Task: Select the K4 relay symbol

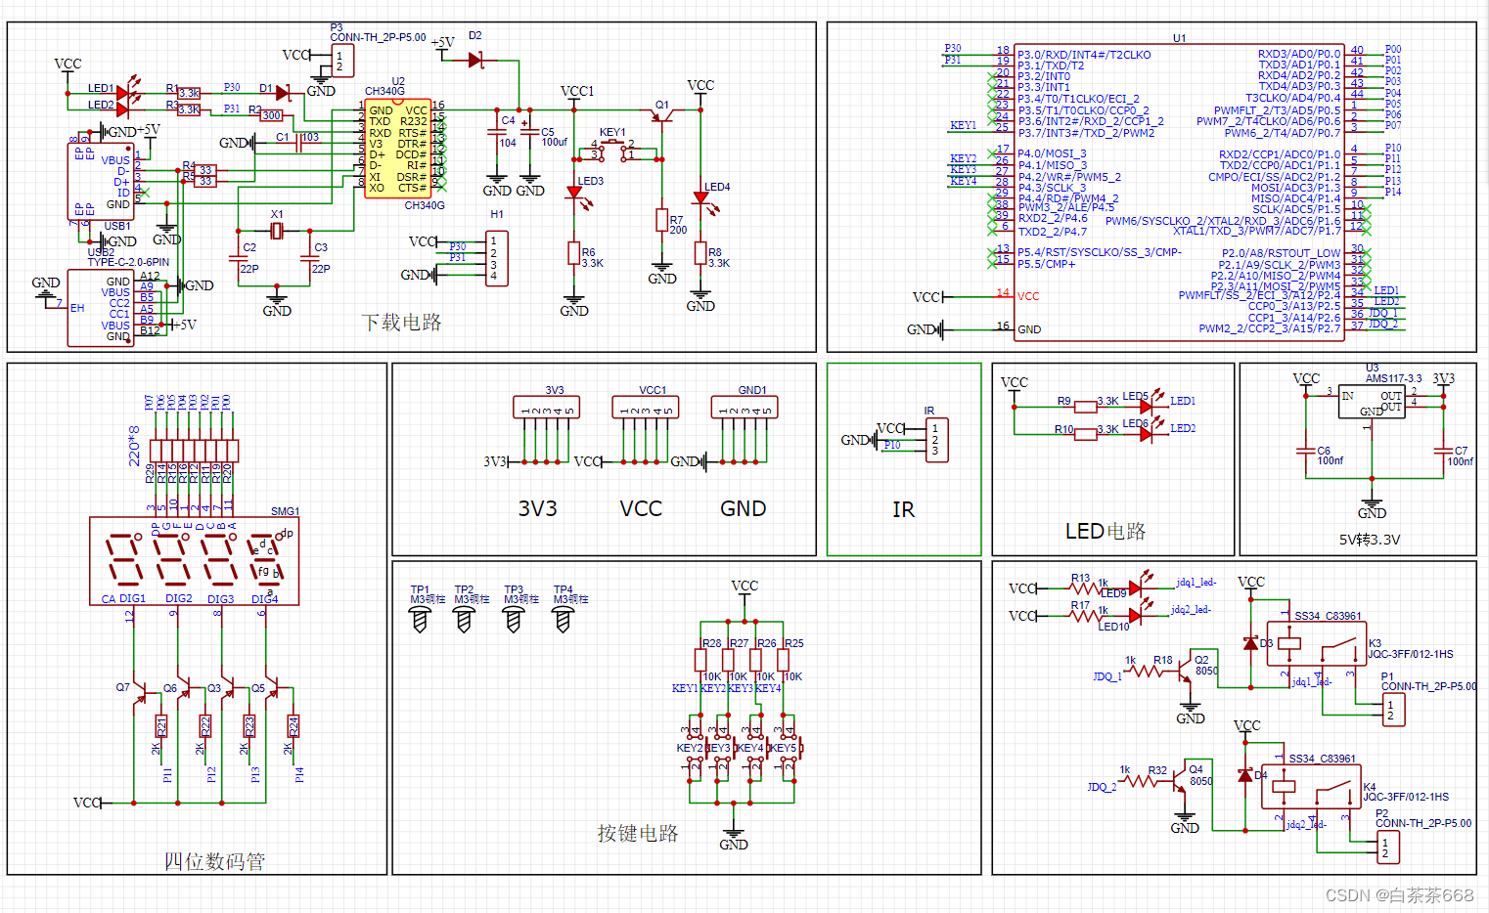Action: [x=1310, y=787]
